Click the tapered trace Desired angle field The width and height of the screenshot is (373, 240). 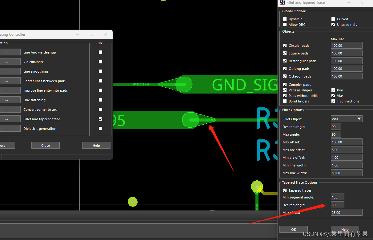[x=337, y=205]
